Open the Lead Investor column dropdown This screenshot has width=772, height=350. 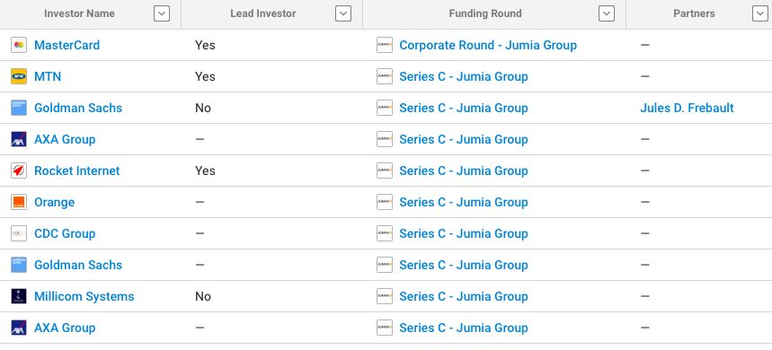coord(343,13)
